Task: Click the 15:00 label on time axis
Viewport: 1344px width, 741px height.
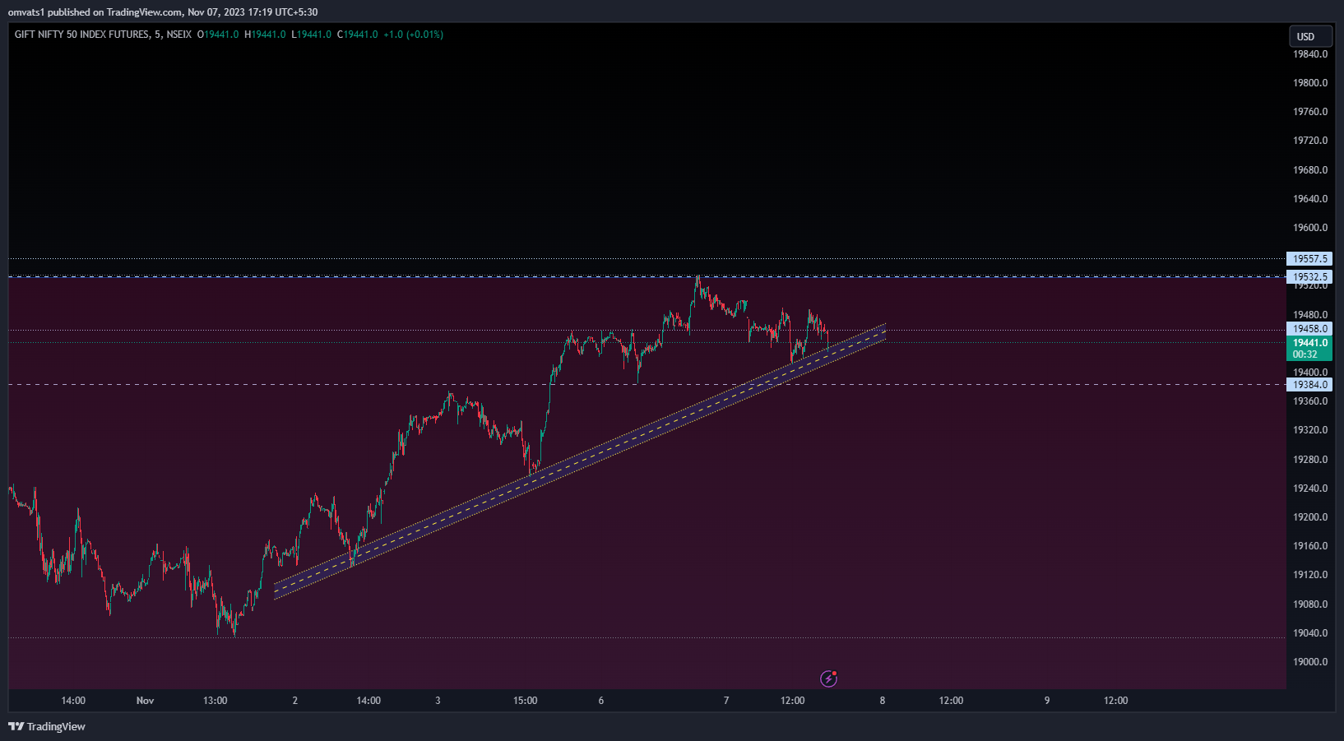Action: click(x=526, y=701)
